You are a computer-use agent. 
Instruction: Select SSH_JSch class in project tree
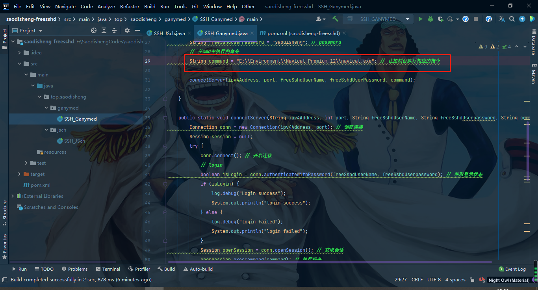pos(74,141)
